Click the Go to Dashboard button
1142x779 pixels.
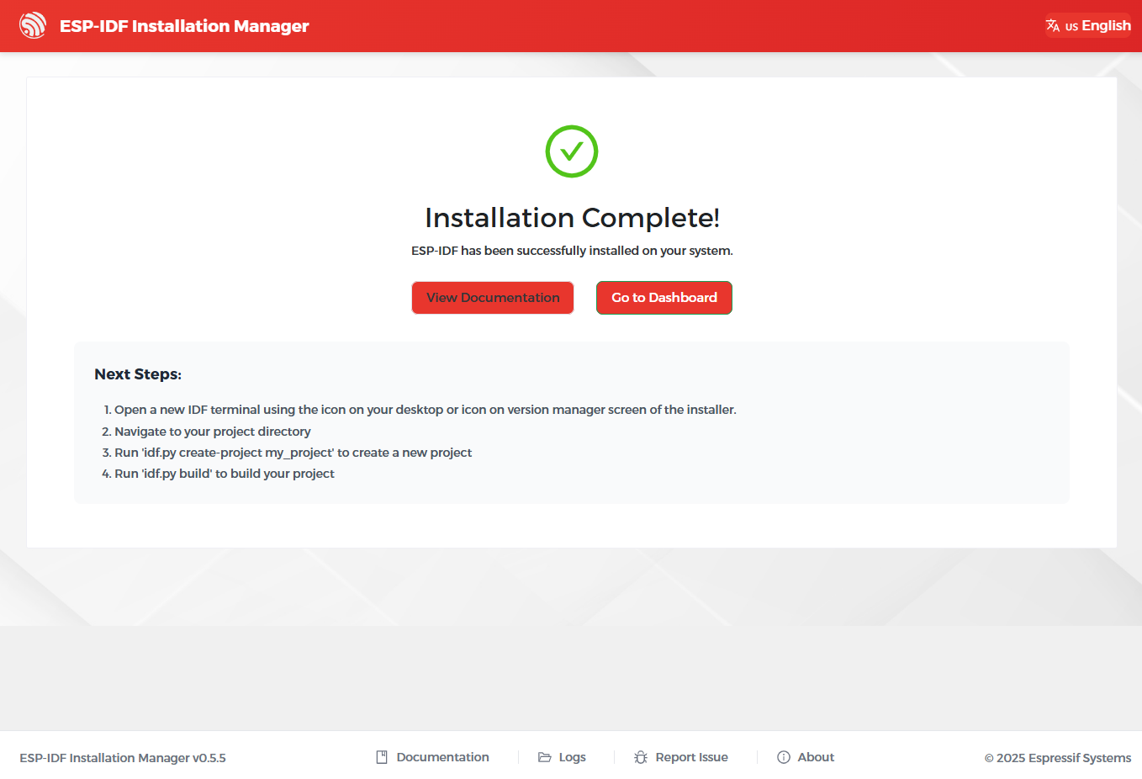click(x=664, y=297)
